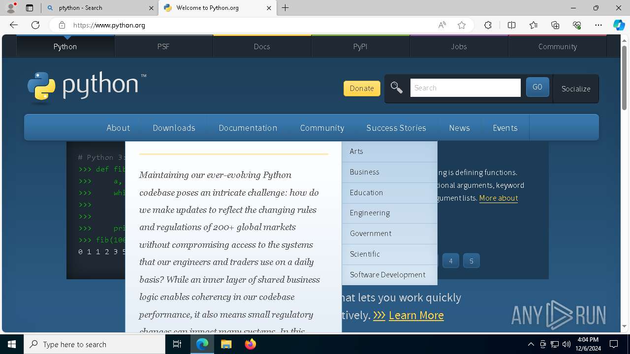Select the top bar Community tab
630x354 pixels.
(x=557, y=46)
